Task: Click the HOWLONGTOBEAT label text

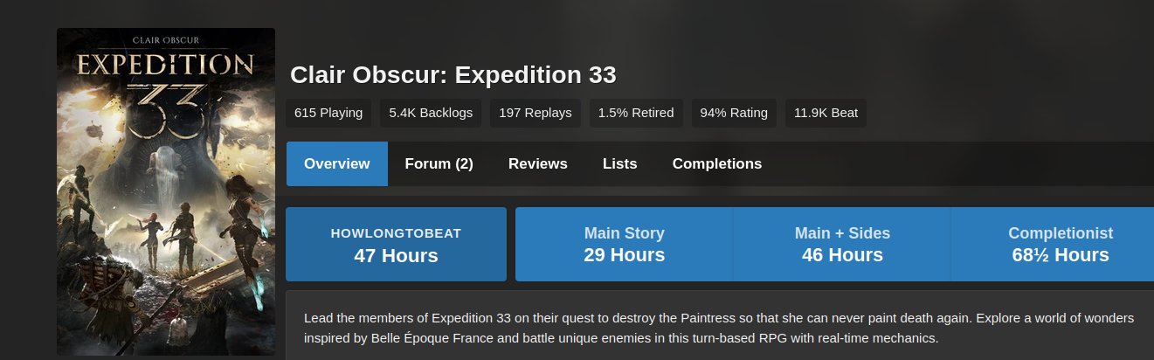Action: pyautogui.click(x=396, y=233)
